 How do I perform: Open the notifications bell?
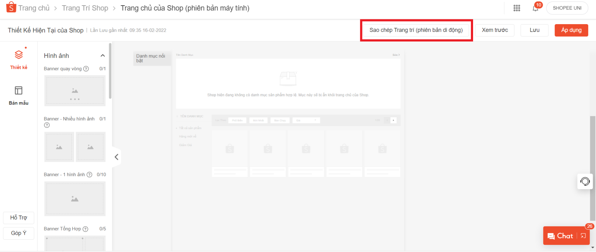click(535, 8)
